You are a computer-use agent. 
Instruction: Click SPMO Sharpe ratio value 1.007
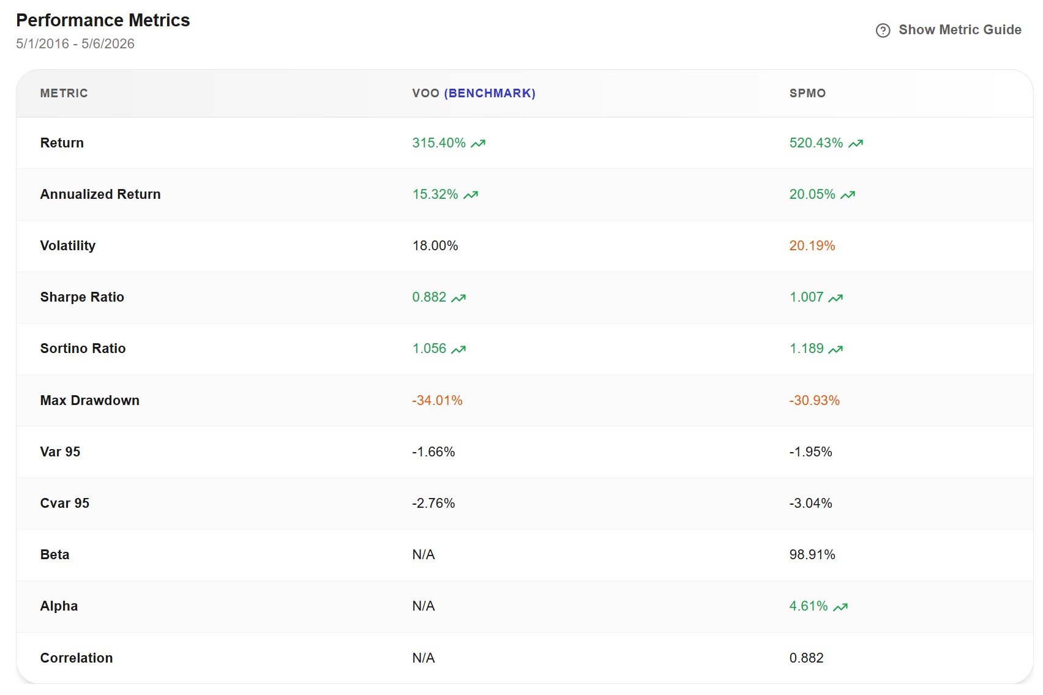click(806, 297)
